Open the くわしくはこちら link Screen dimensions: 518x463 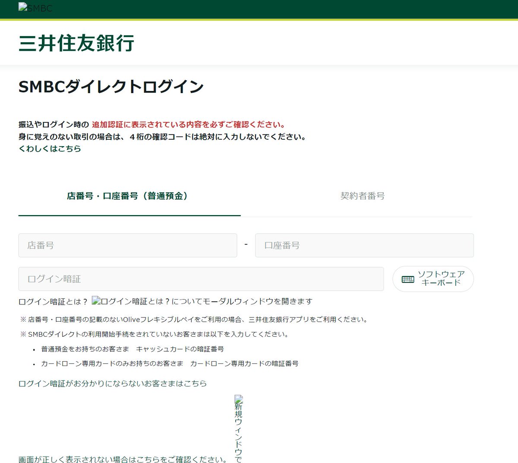click(50, 149)
